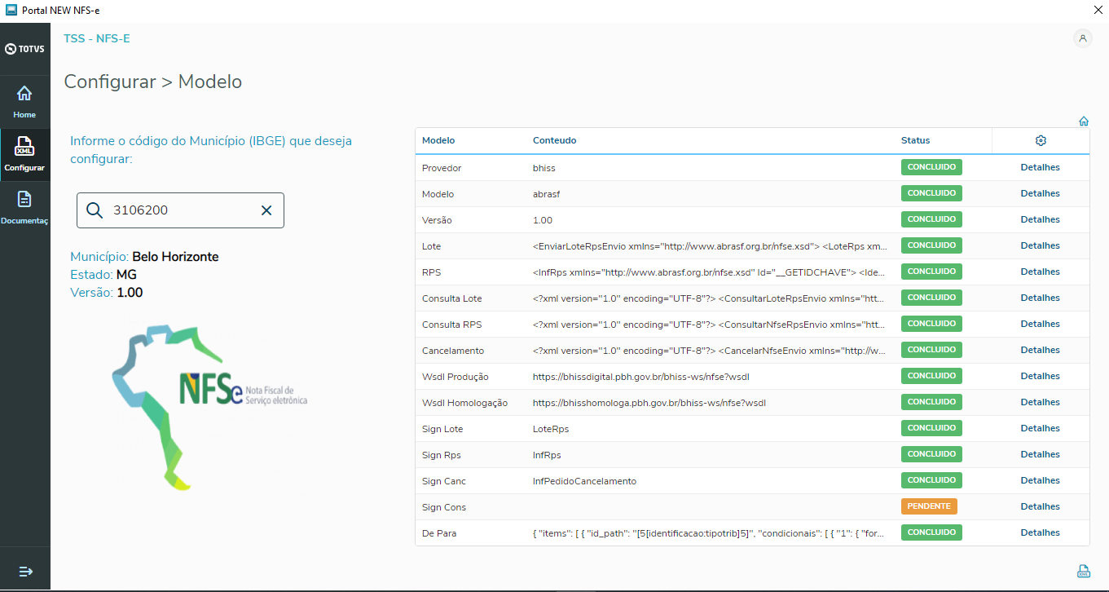
Task: Open Detalhes for the Sign Lote row
Action: (1040, 428)
